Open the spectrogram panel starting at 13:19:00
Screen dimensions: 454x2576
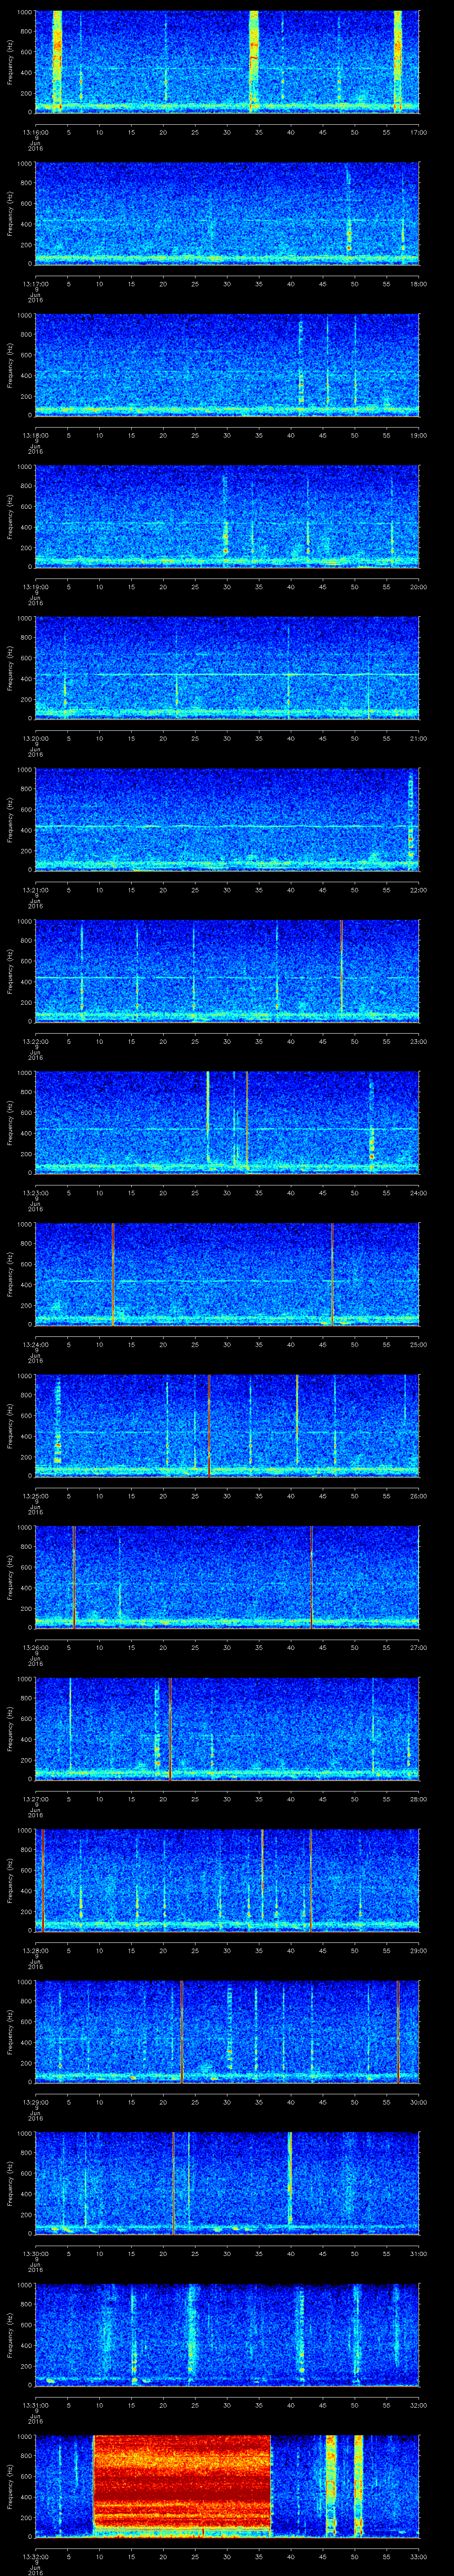coord(227,517)
